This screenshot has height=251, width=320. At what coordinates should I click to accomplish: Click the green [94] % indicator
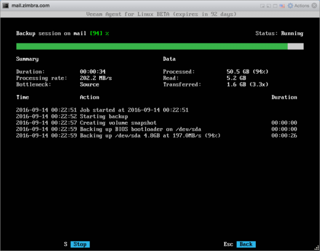click(x=99, y=33)
